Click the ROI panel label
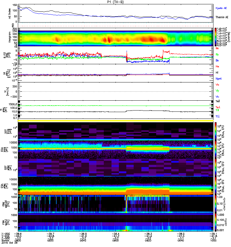 pyautogui.click(x=13, y=25)
